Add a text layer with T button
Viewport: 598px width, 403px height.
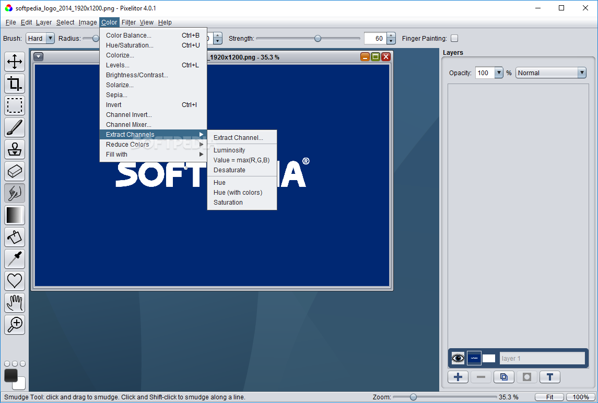pyautogui.click(x=550, y=377)
